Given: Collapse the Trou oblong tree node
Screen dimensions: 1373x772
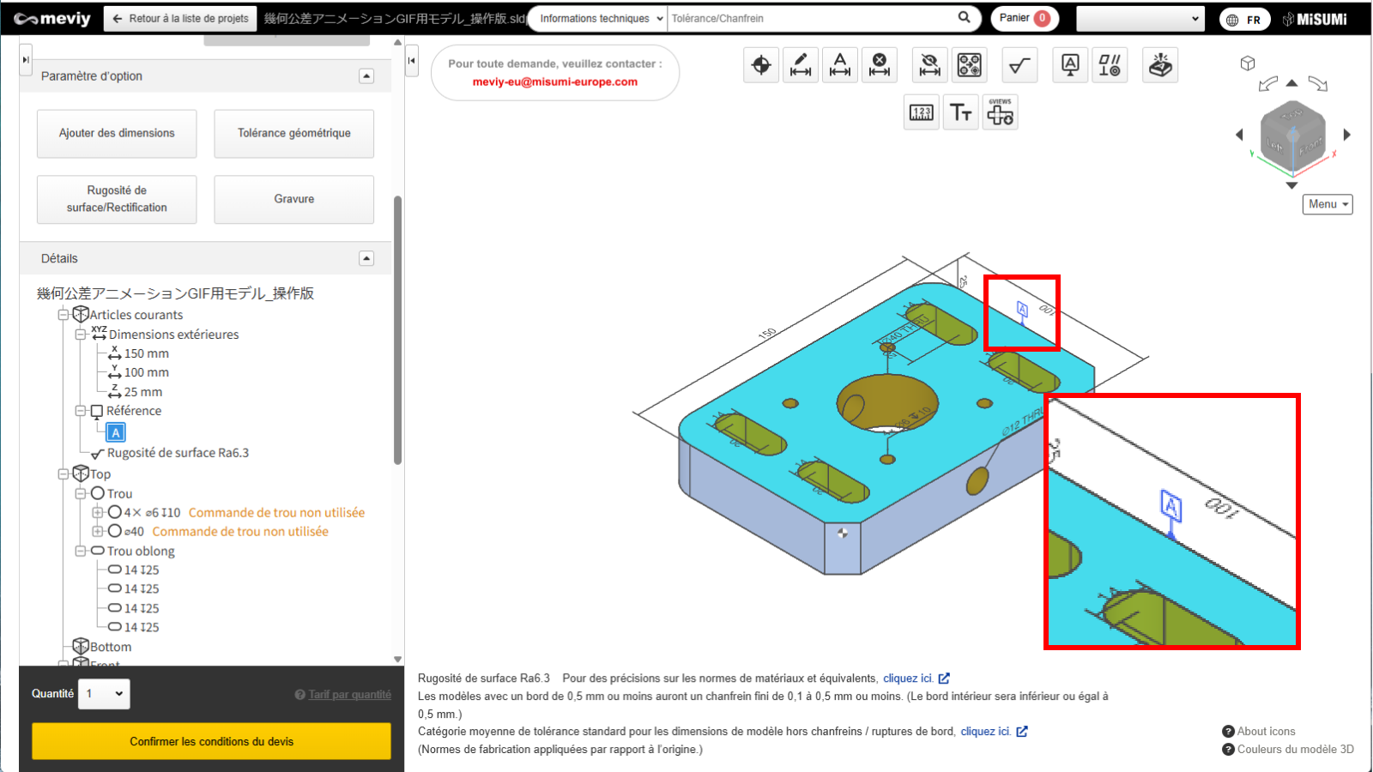Looking at the screenshot, I should click(x=81, y=551).
